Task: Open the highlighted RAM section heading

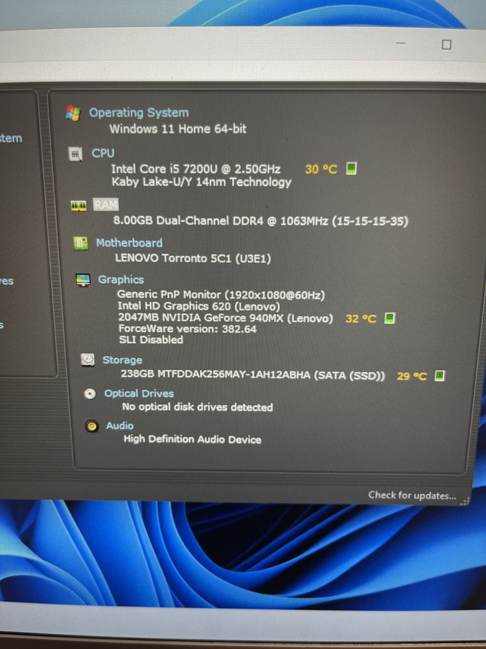Action: point(106,204)
